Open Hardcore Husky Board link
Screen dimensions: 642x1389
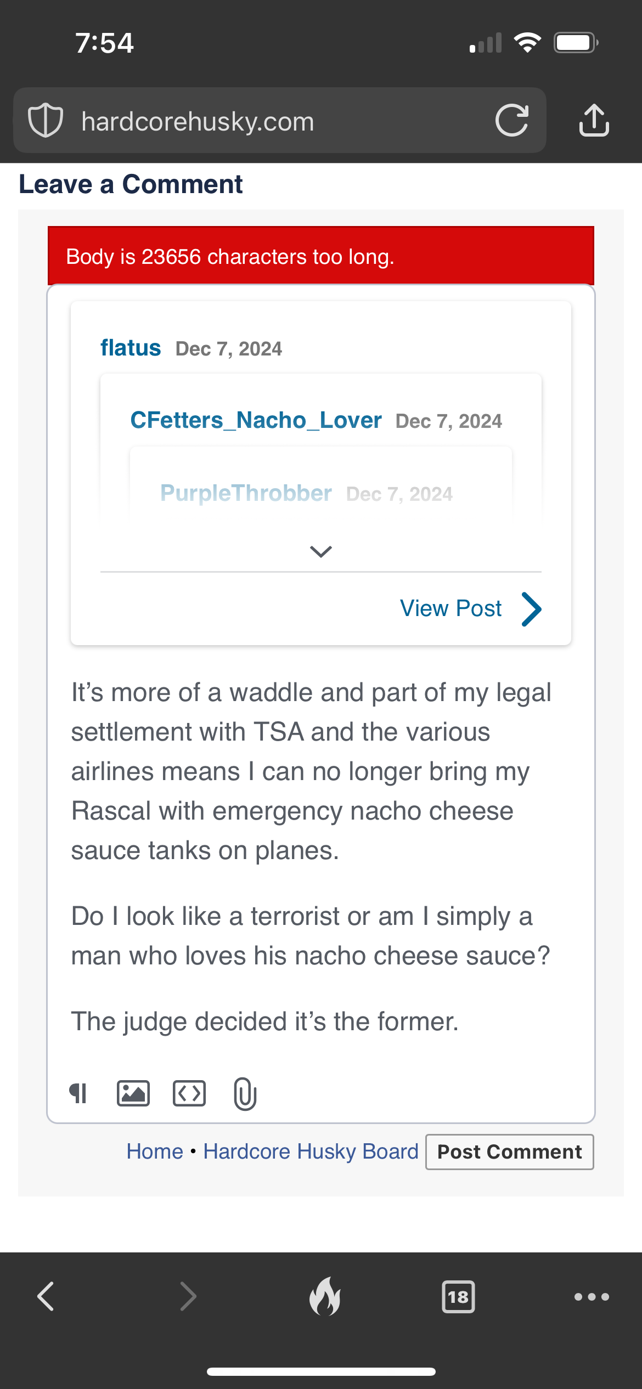click(311, 1151)
